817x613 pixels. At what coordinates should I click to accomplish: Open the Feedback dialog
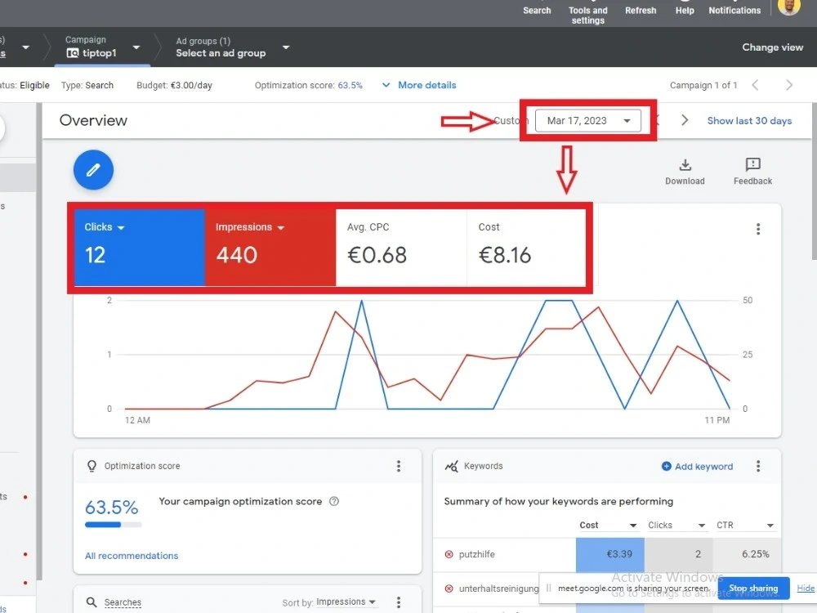(752, 172)
